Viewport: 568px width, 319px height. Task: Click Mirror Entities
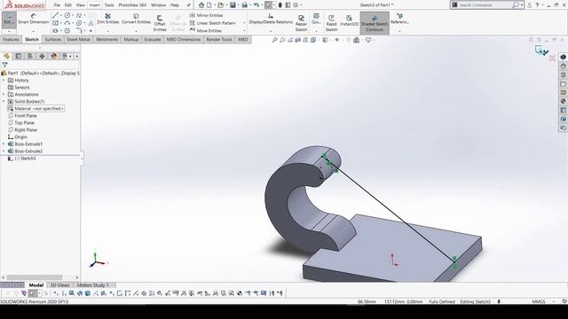coord(207,15)
